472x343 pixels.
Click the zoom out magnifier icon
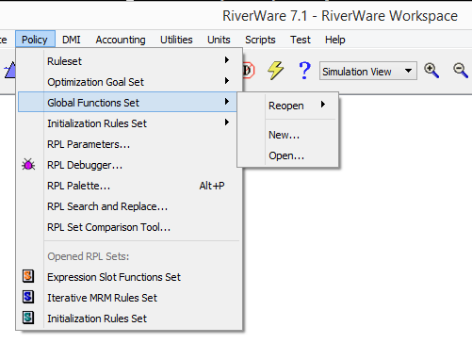point(461,71)
